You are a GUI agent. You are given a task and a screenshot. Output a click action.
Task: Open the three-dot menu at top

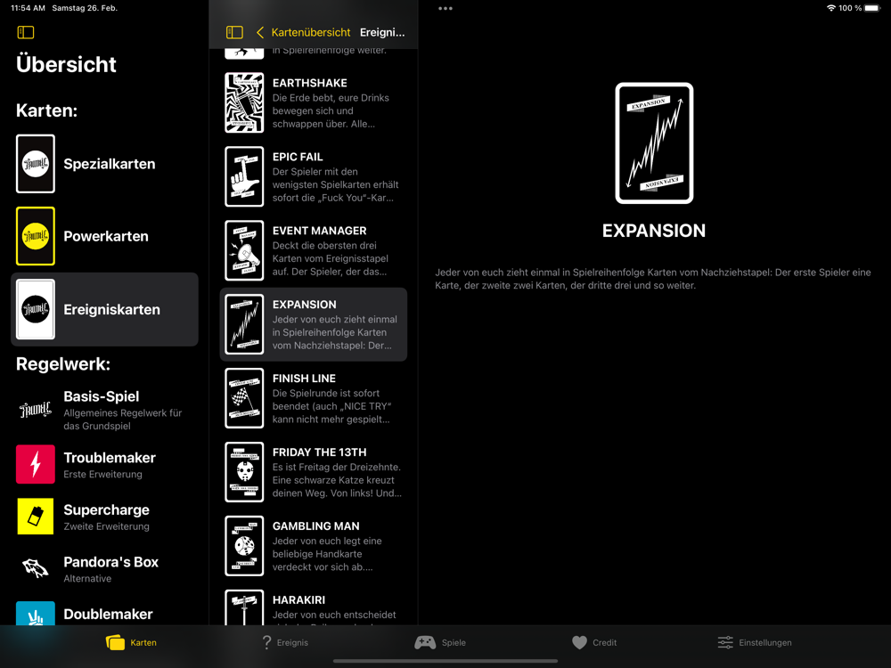tap(445, 9)
